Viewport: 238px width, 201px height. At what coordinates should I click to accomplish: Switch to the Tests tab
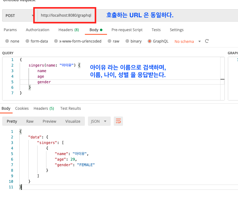[156, 30]
